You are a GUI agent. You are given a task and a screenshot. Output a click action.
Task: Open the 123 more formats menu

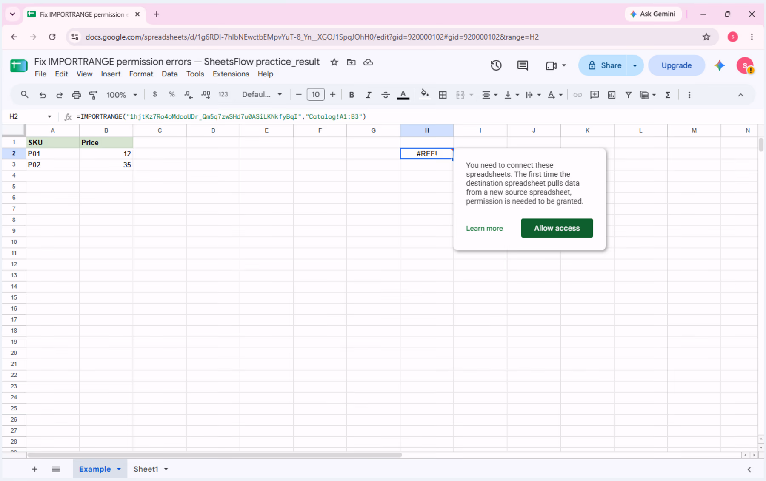click(223, 94)
